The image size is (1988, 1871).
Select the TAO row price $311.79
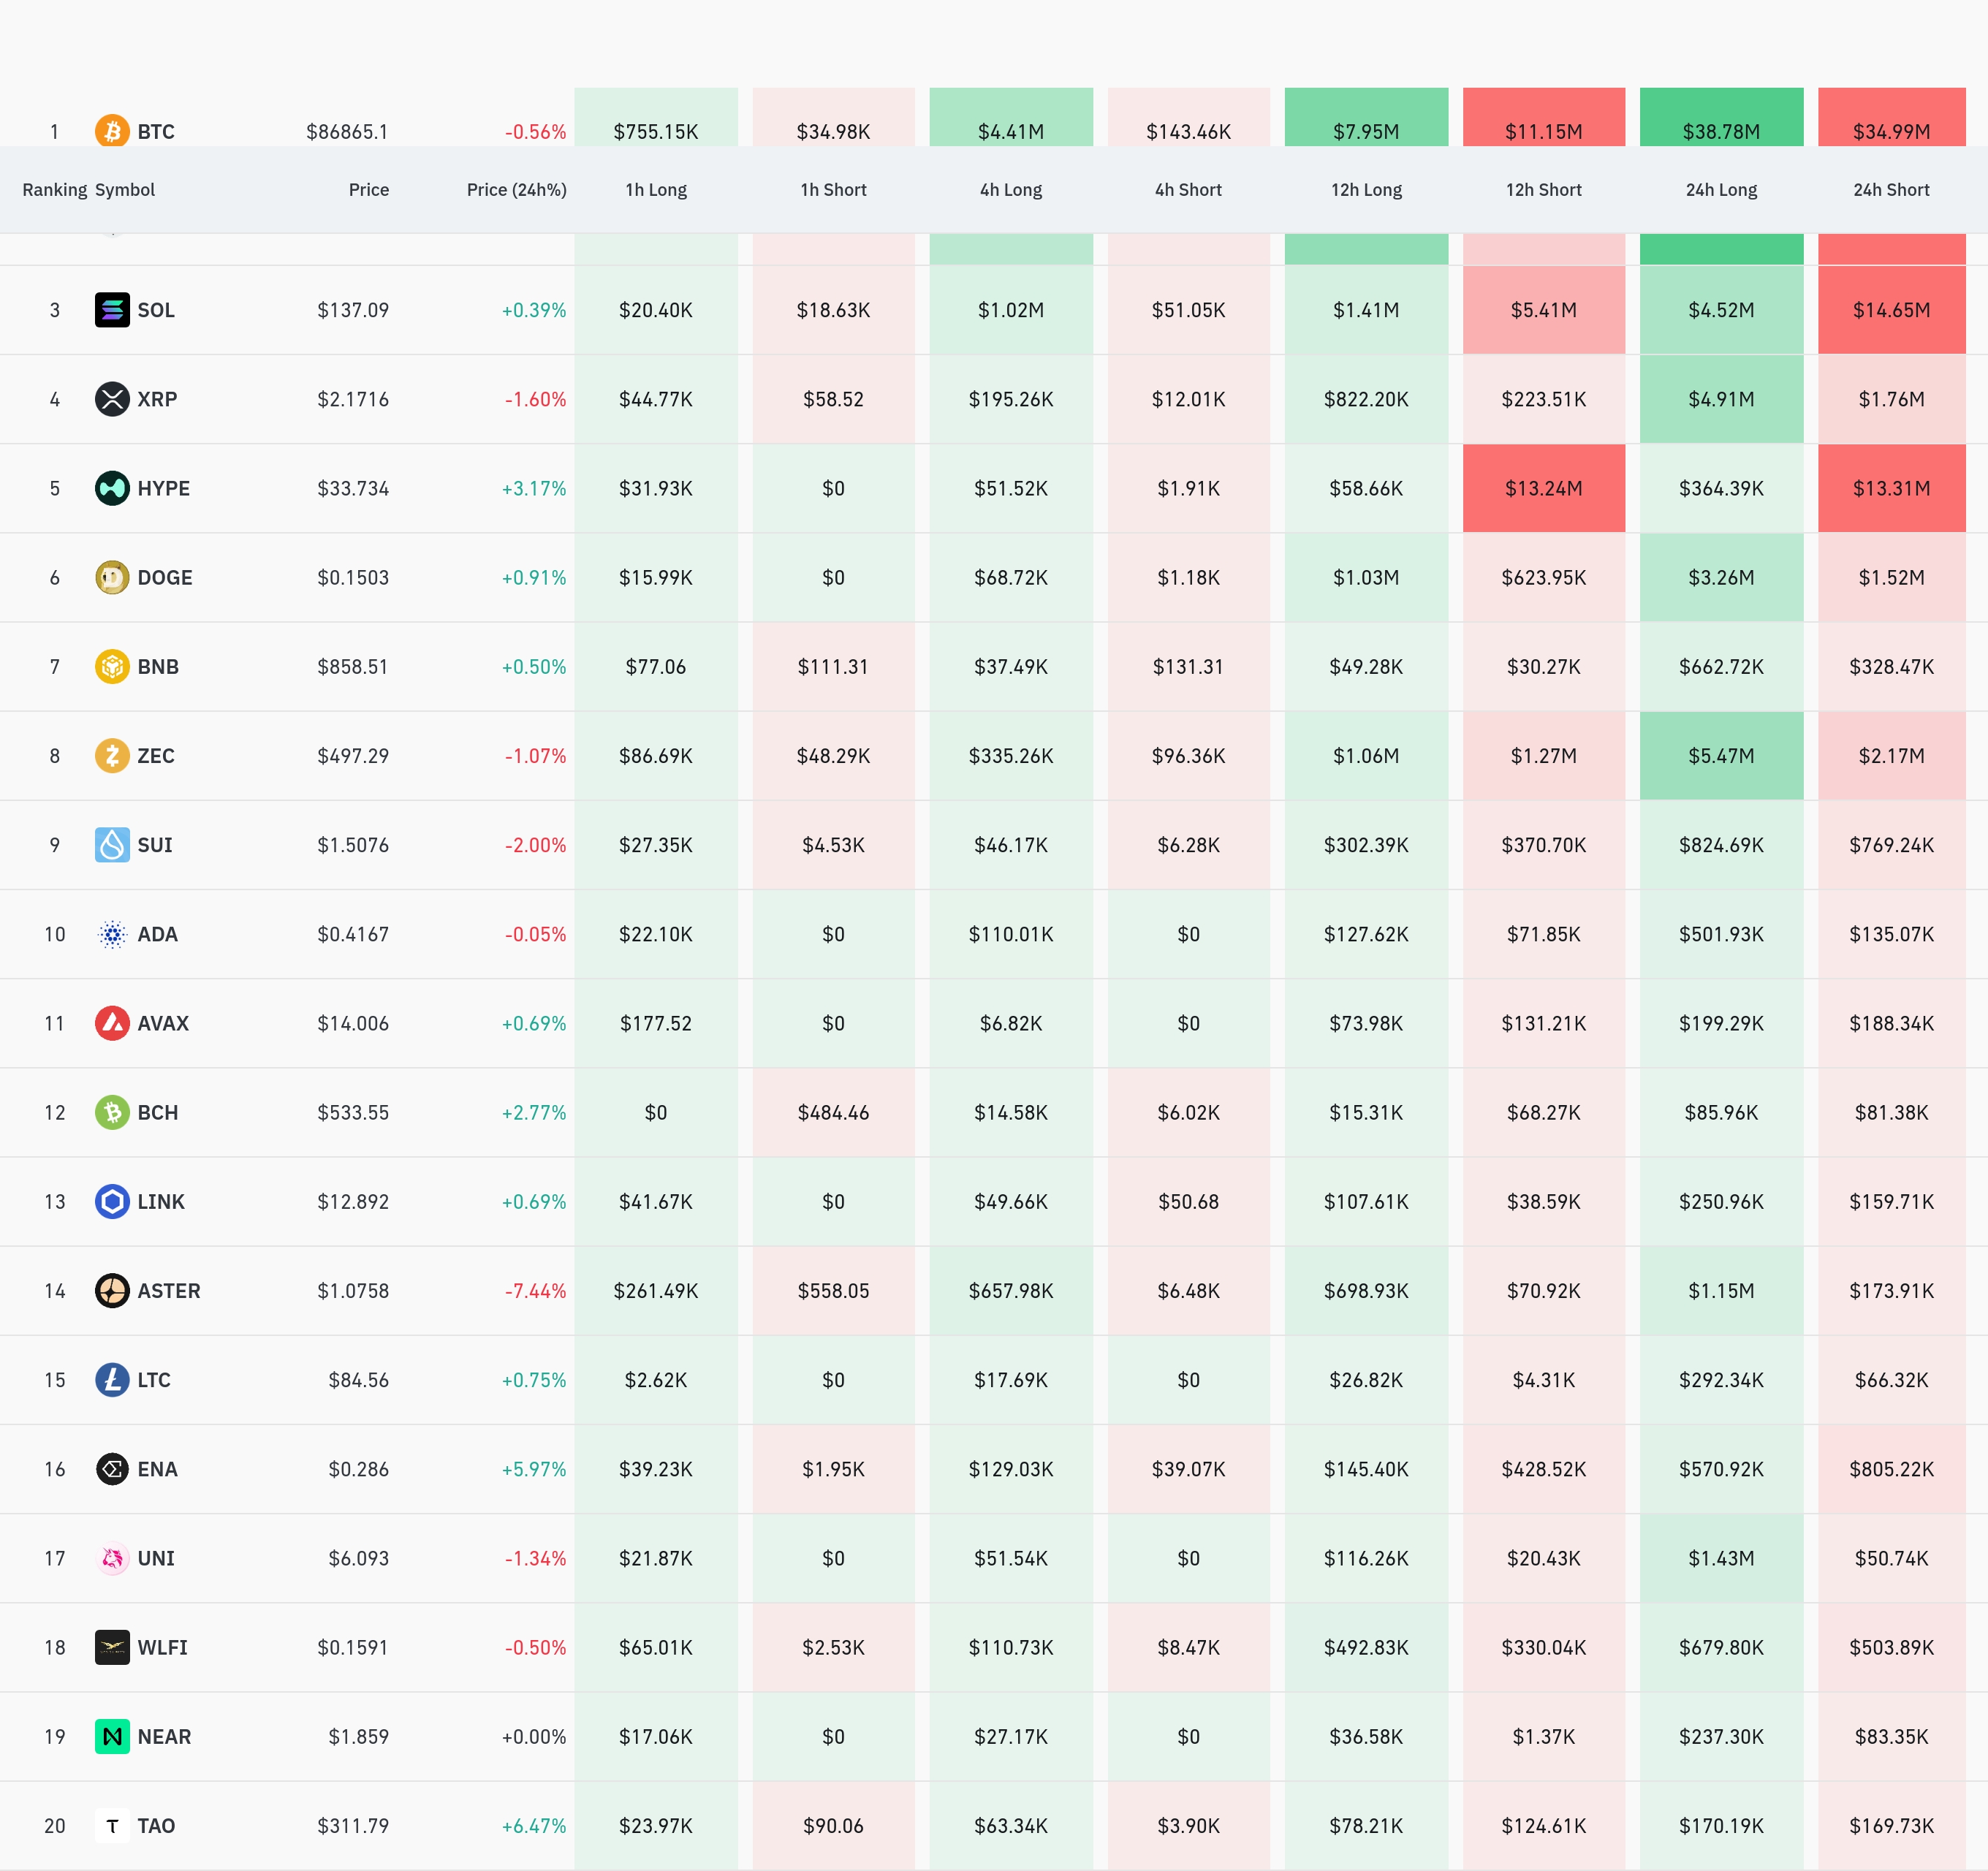click(x=352, y=1826)
